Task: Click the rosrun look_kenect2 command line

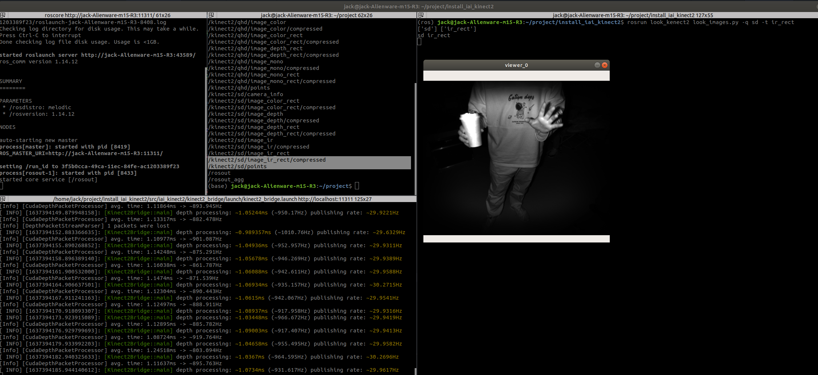Action: point(711,22)
